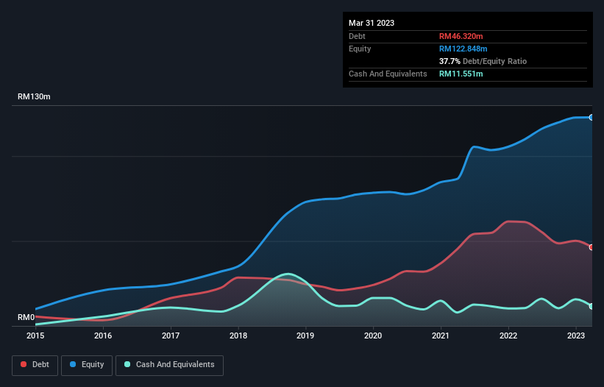Click the RM46.320m debt value
604x387 pixels.
pos(461,36)
